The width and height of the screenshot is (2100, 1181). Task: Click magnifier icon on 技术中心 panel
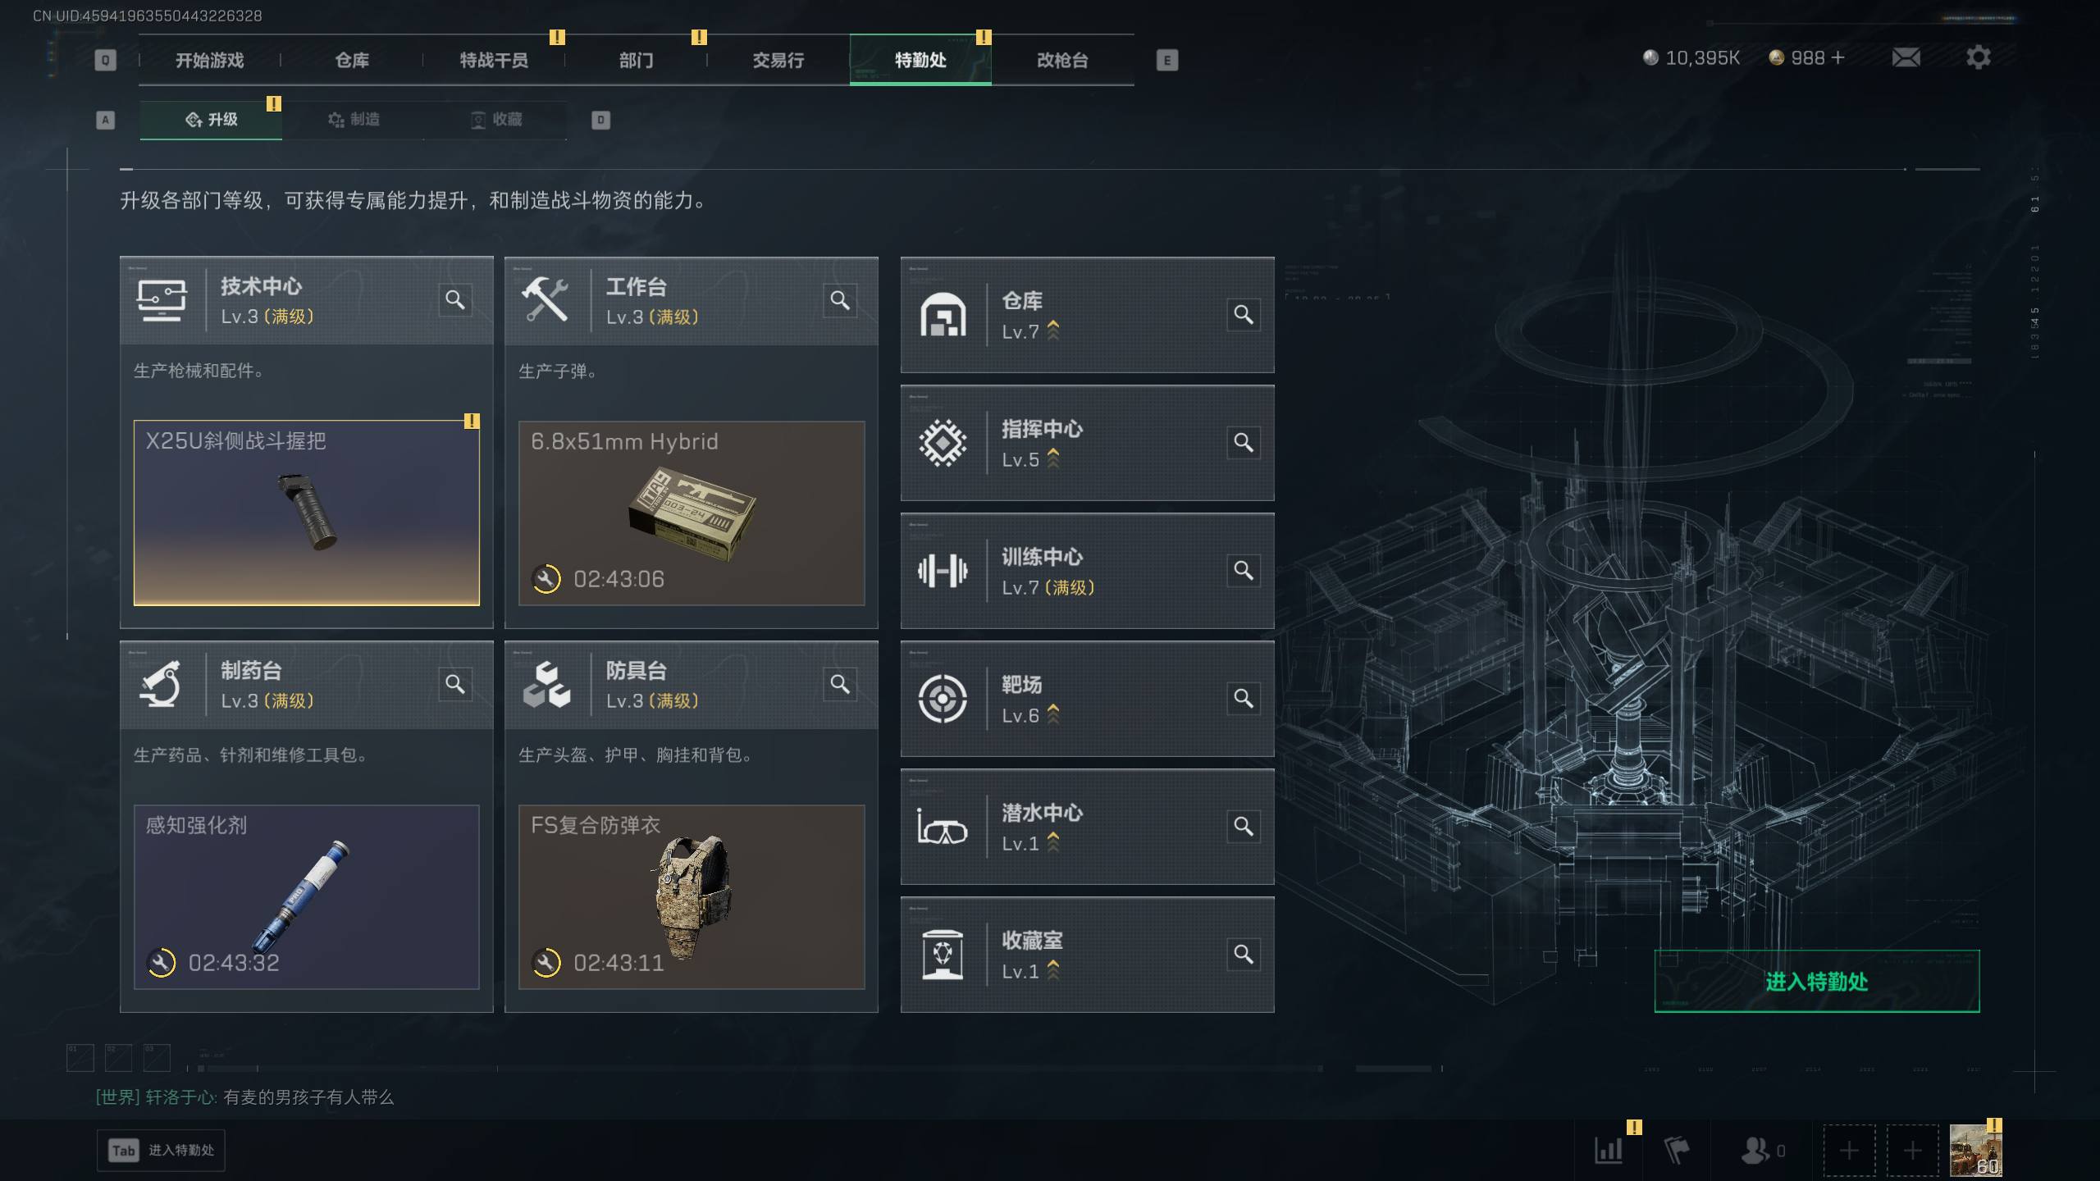tap(455, 299)
